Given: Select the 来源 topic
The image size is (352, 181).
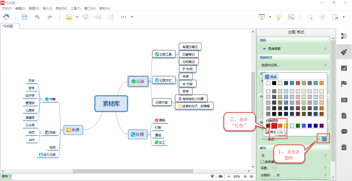Looking at the screenshot, I should coord(73,130).
